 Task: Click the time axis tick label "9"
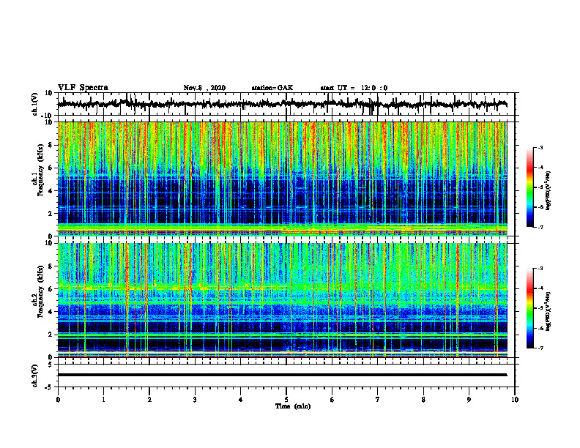[469, 400]
